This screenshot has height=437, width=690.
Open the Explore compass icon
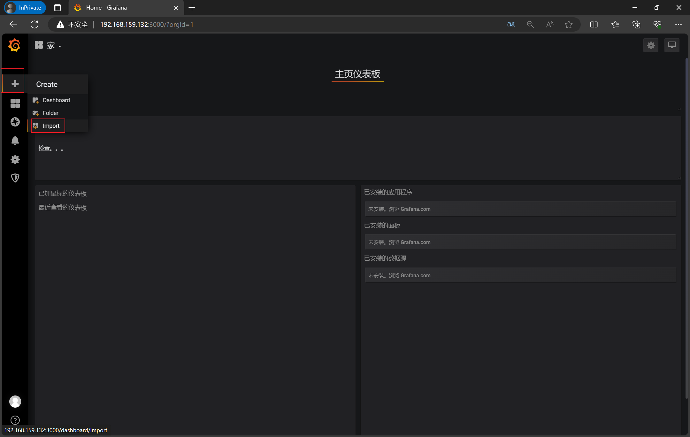point(15,122)
